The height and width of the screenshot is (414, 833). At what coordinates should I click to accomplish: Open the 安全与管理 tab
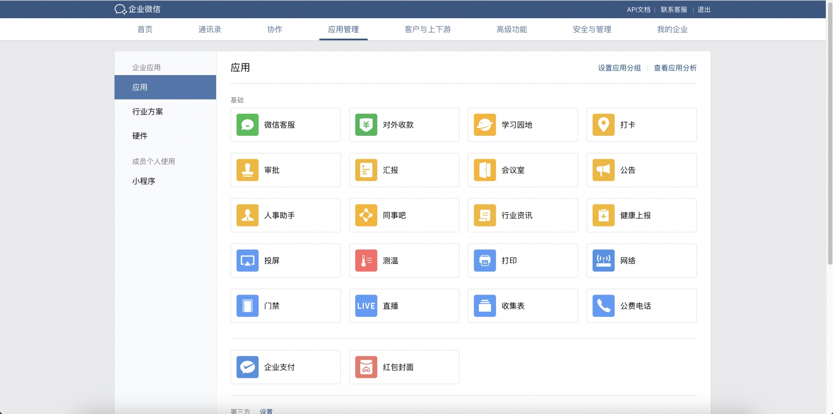pyautogui.click(x=592, y=30)
